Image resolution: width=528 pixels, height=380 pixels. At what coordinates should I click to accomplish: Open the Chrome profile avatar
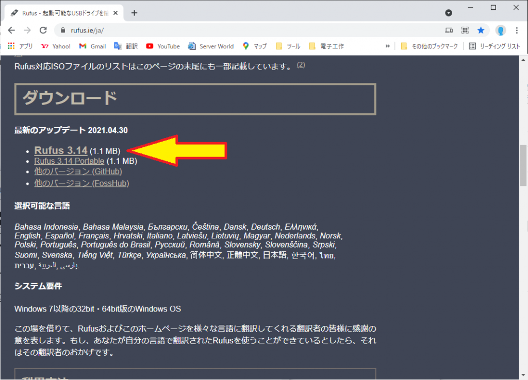pyautogui.click(x=501, y=30)
